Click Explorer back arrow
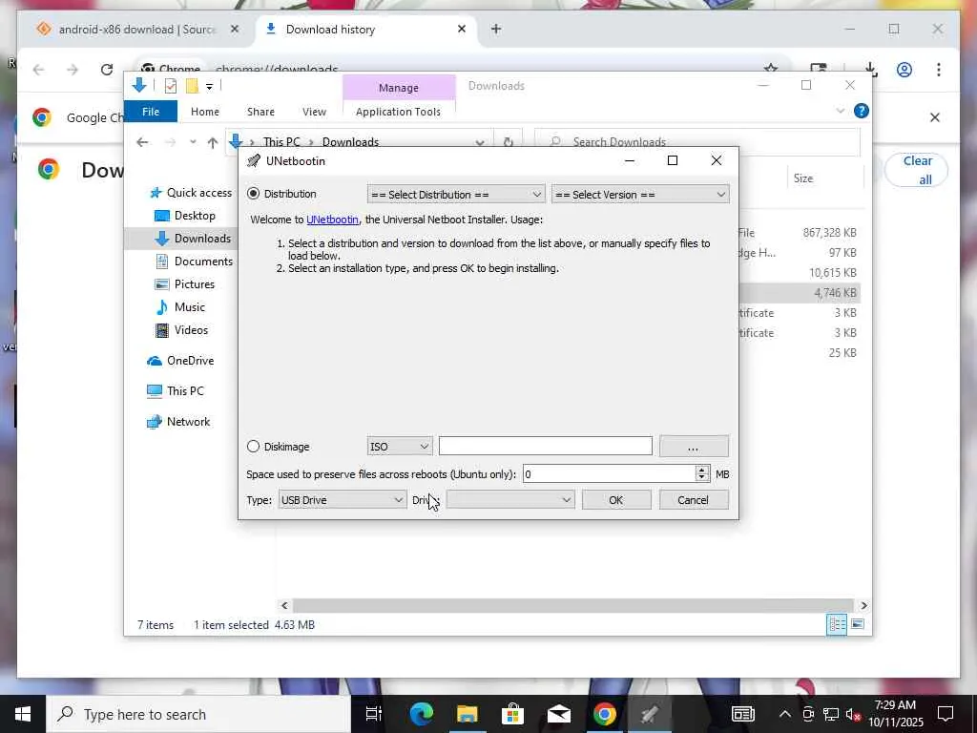 (x=142, y=142)
